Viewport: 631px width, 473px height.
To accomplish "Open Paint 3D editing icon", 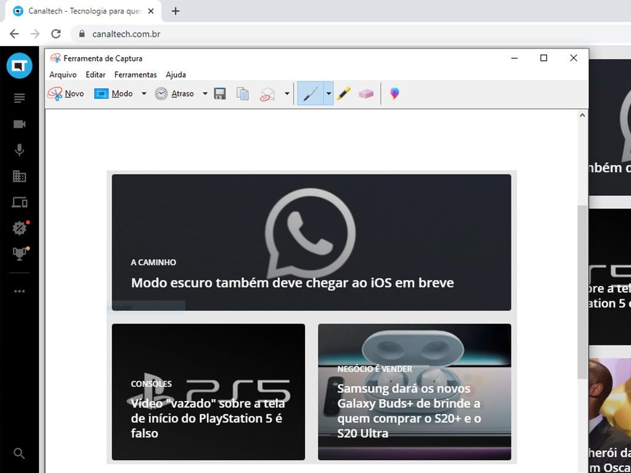I will pos(395,94).
